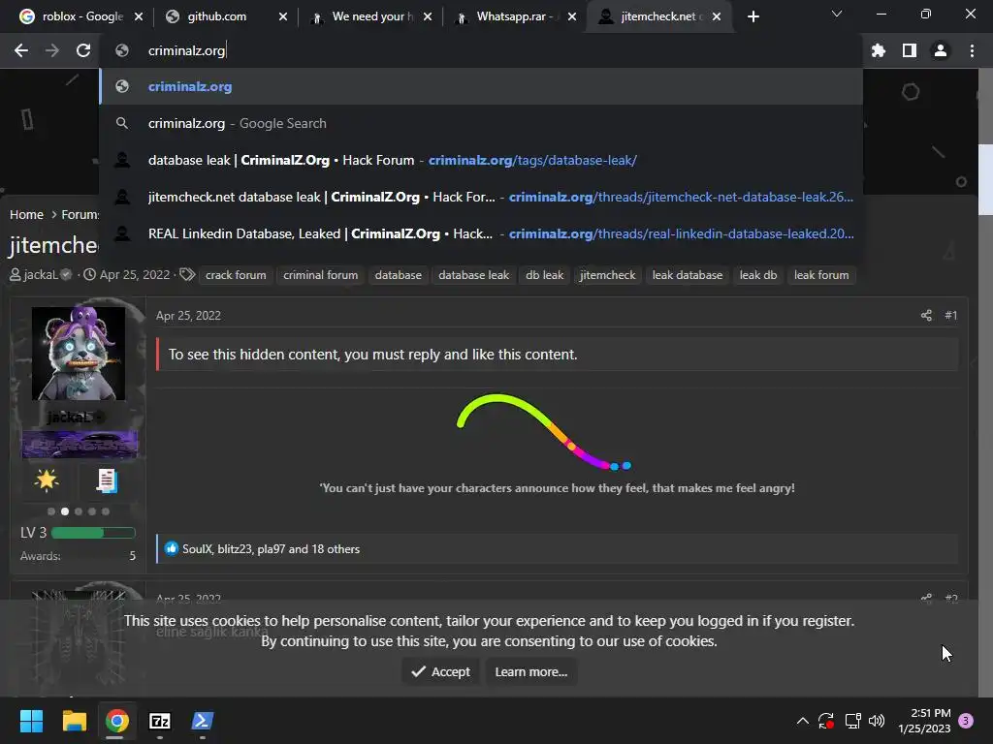
Task: Select the jitemcheck tag
Action: 607,275
